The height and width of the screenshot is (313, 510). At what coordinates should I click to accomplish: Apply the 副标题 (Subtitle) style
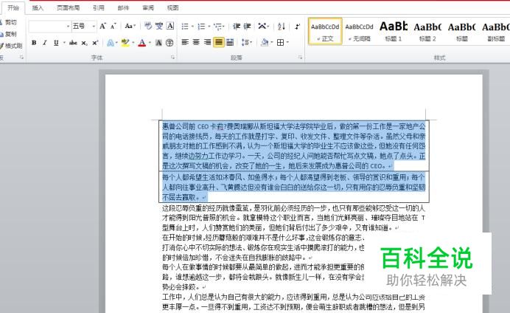tap(496, 31)
